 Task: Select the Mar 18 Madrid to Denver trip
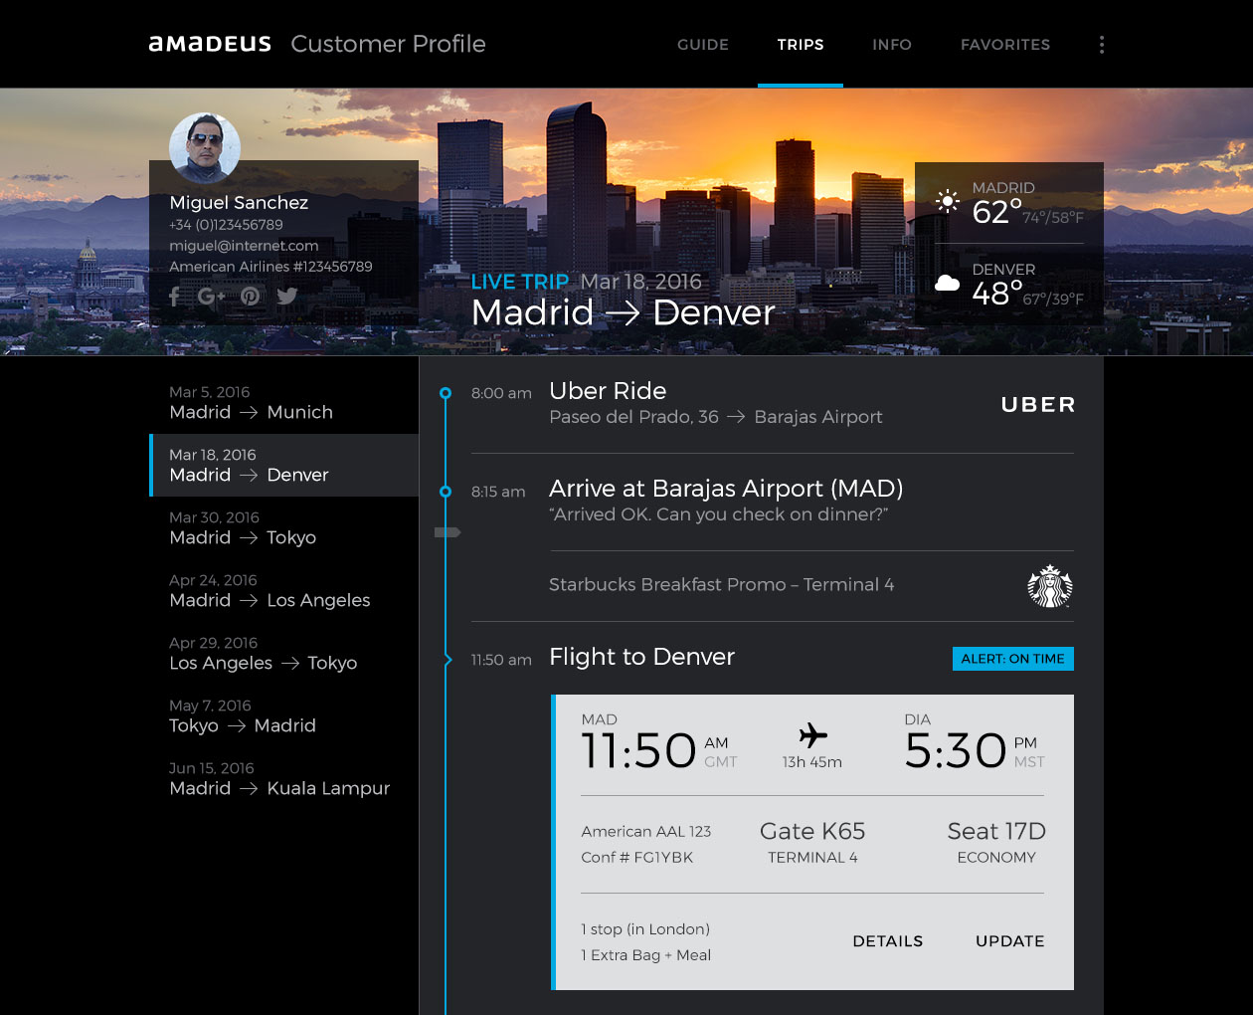tap(283, 466)
